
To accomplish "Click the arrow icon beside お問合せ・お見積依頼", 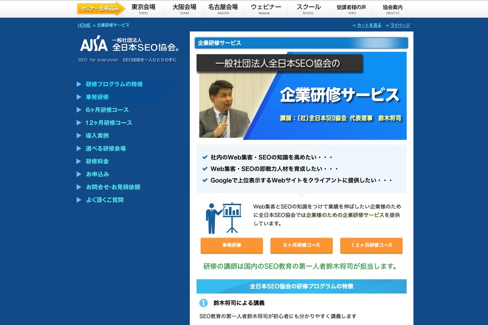I will click(x=79, y=187).
